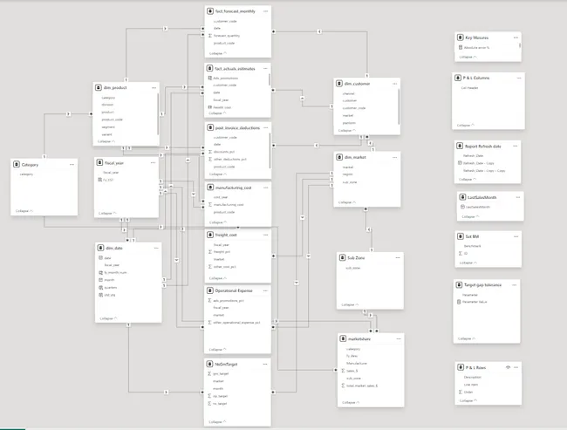Collapse the NsGmTarget table card
The image size is (567, 430).
point(218,421)
